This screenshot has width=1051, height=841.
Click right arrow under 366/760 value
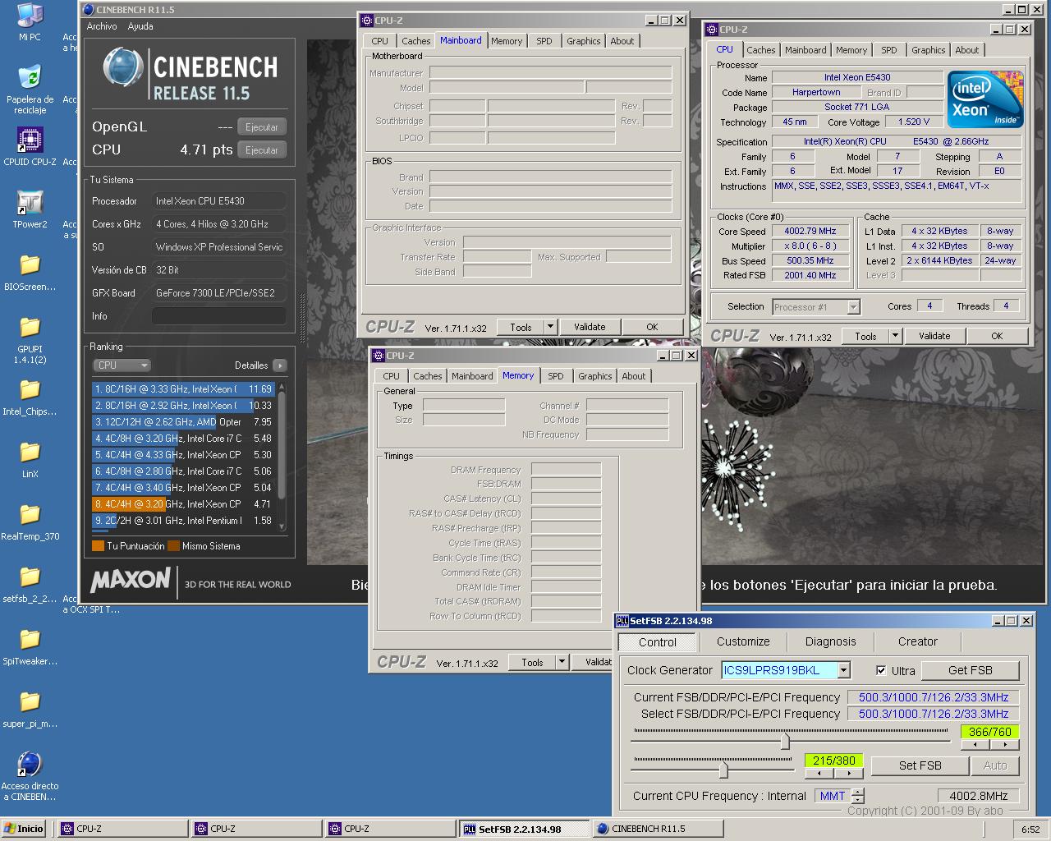click(x=1005, y=745)
